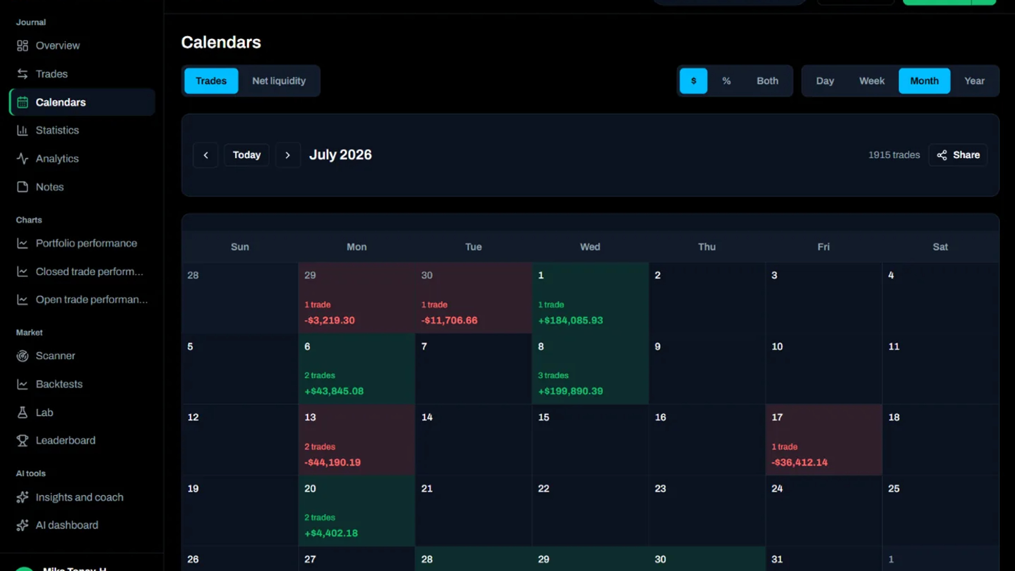
Task: Click the Trades arrows icon in sidebar
Action: [x=22, y=74]
